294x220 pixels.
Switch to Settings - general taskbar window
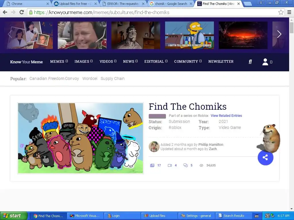196,216
